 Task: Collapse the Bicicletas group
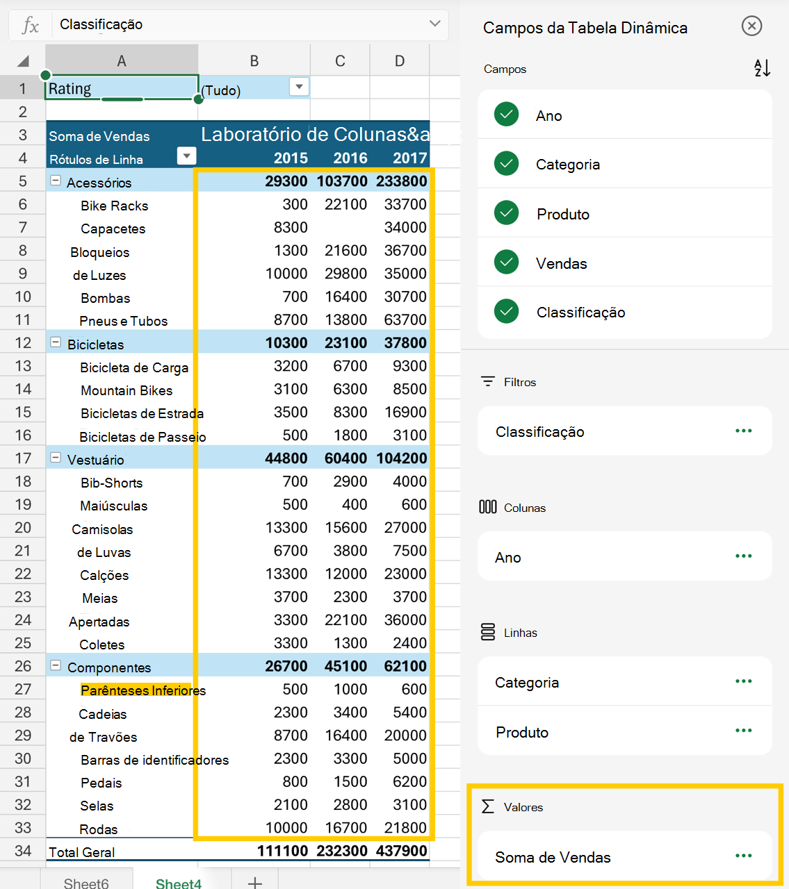click(x=56, y=343)
